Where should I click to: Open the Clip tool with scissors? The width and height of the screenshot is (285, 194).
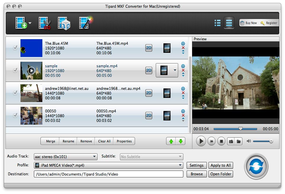pos(44,23)
